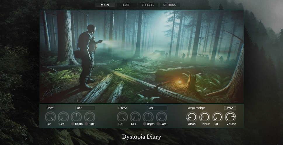Screen dimensions: 283x145
Task: Switch to the EDIT tab
Action: click(126, 5)
